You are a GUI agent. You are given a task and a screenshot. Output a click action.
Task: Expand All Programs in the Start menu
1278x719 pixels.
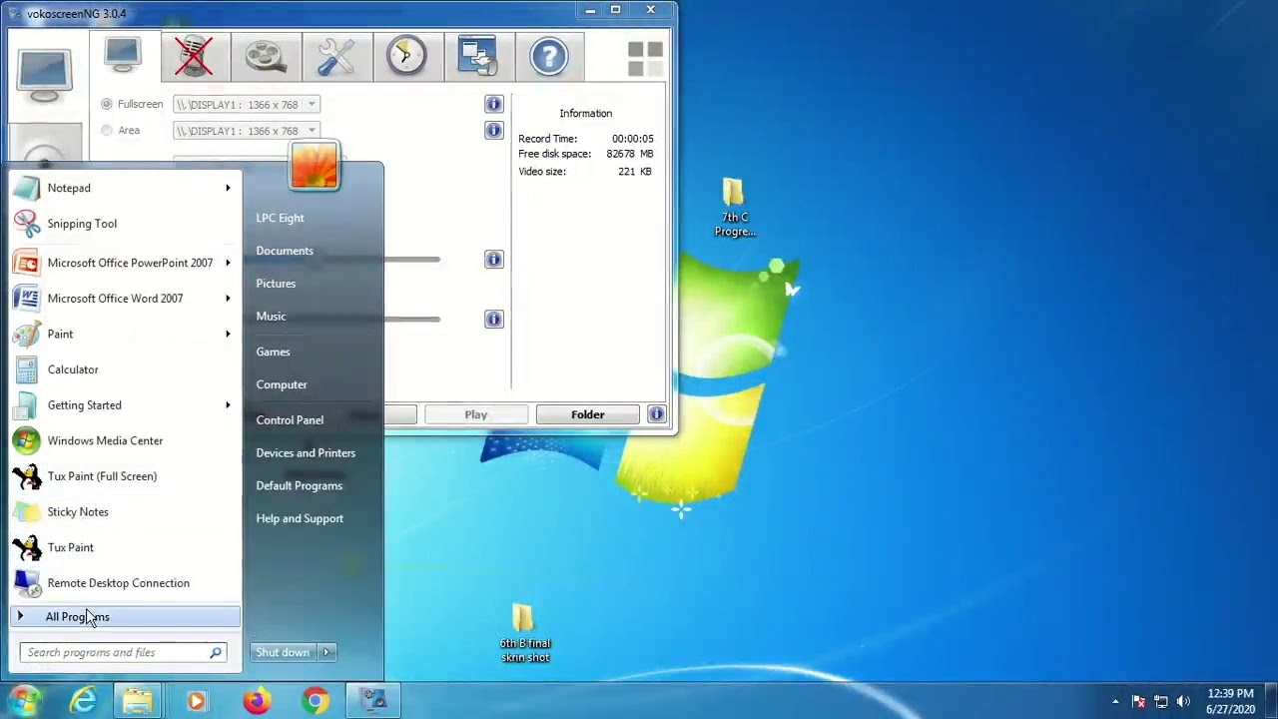click(125, 617)
